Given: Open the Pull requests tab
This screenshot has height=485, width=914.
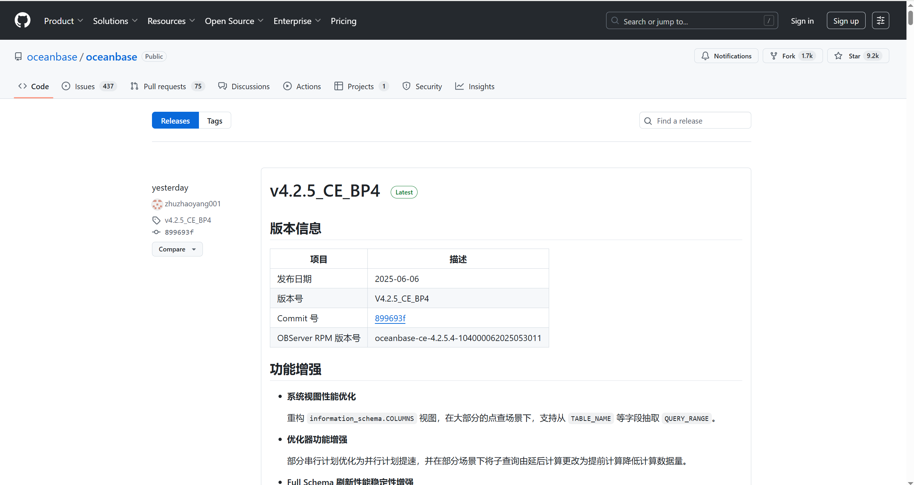Looking at the screenshot, I should coord(165,86).
